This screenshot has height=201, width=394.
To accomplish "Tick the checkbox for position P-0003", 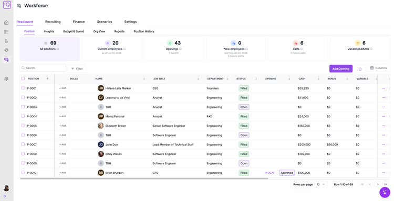I will pyautogui.click(x=23, y=107).
